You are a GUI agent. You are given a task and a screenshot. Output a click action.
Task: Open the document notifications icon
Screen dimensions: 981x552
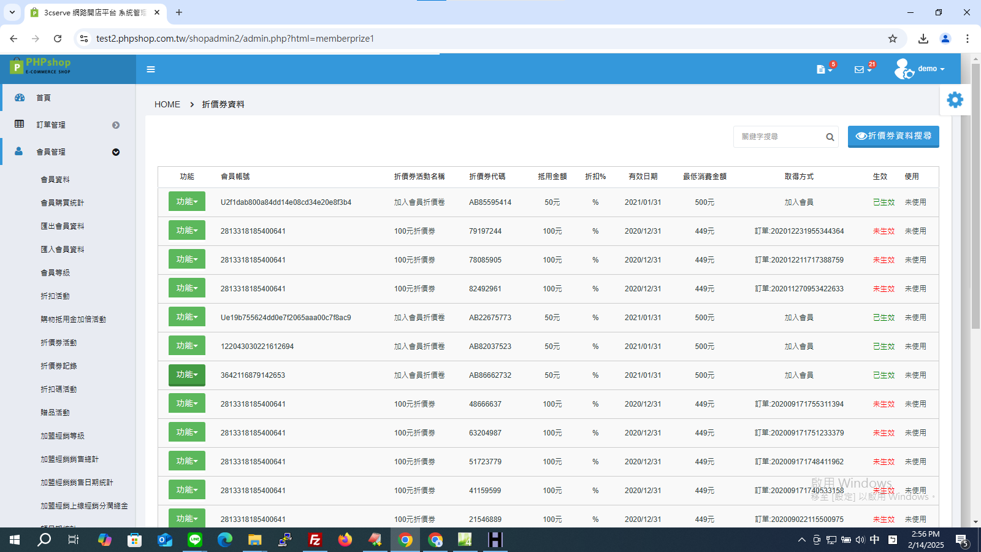[821, 69]
